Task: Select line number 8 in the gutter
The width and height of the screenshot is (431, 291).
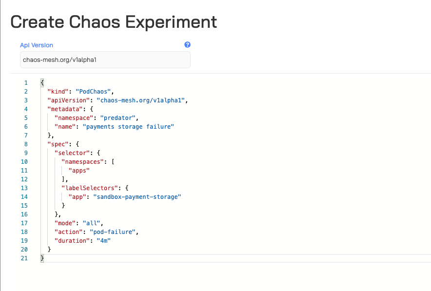Action: coord(26,144)
